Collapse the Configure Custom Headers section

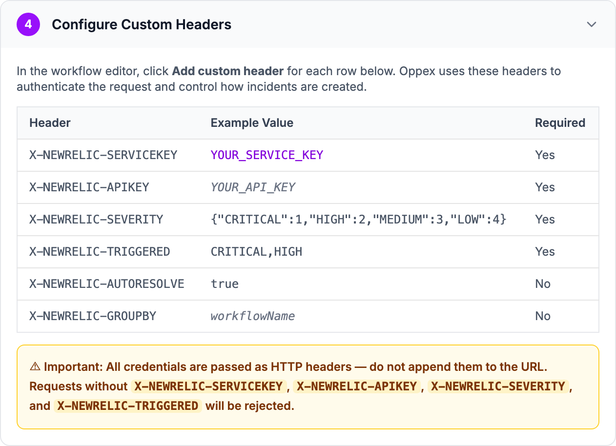click(592, 24)
